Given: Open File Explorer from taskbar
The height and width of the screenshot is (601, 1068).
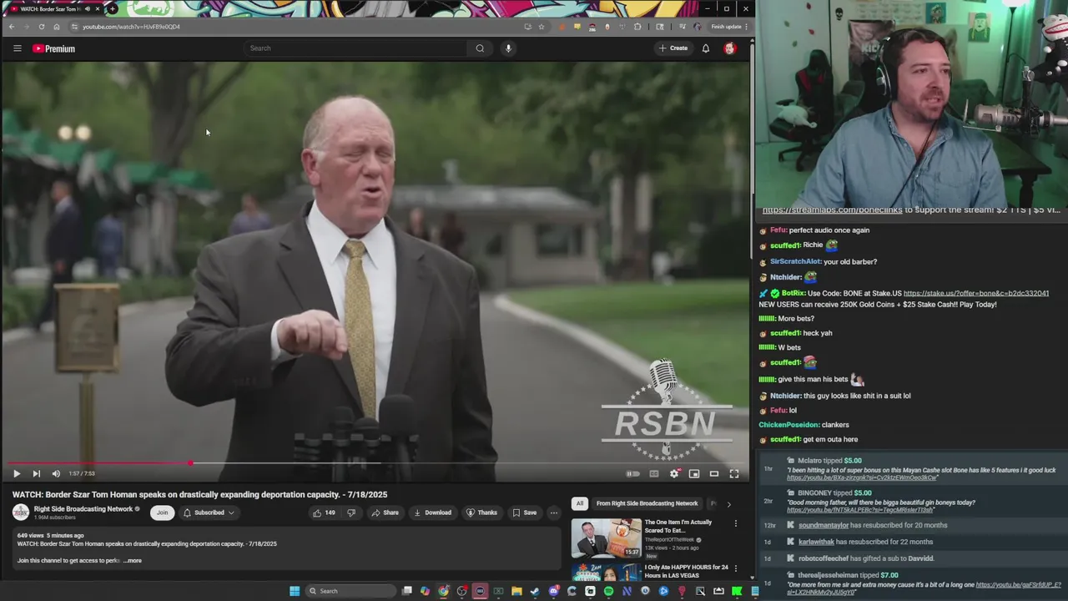Looking at the screenshot, I should (x=516, y=591).
